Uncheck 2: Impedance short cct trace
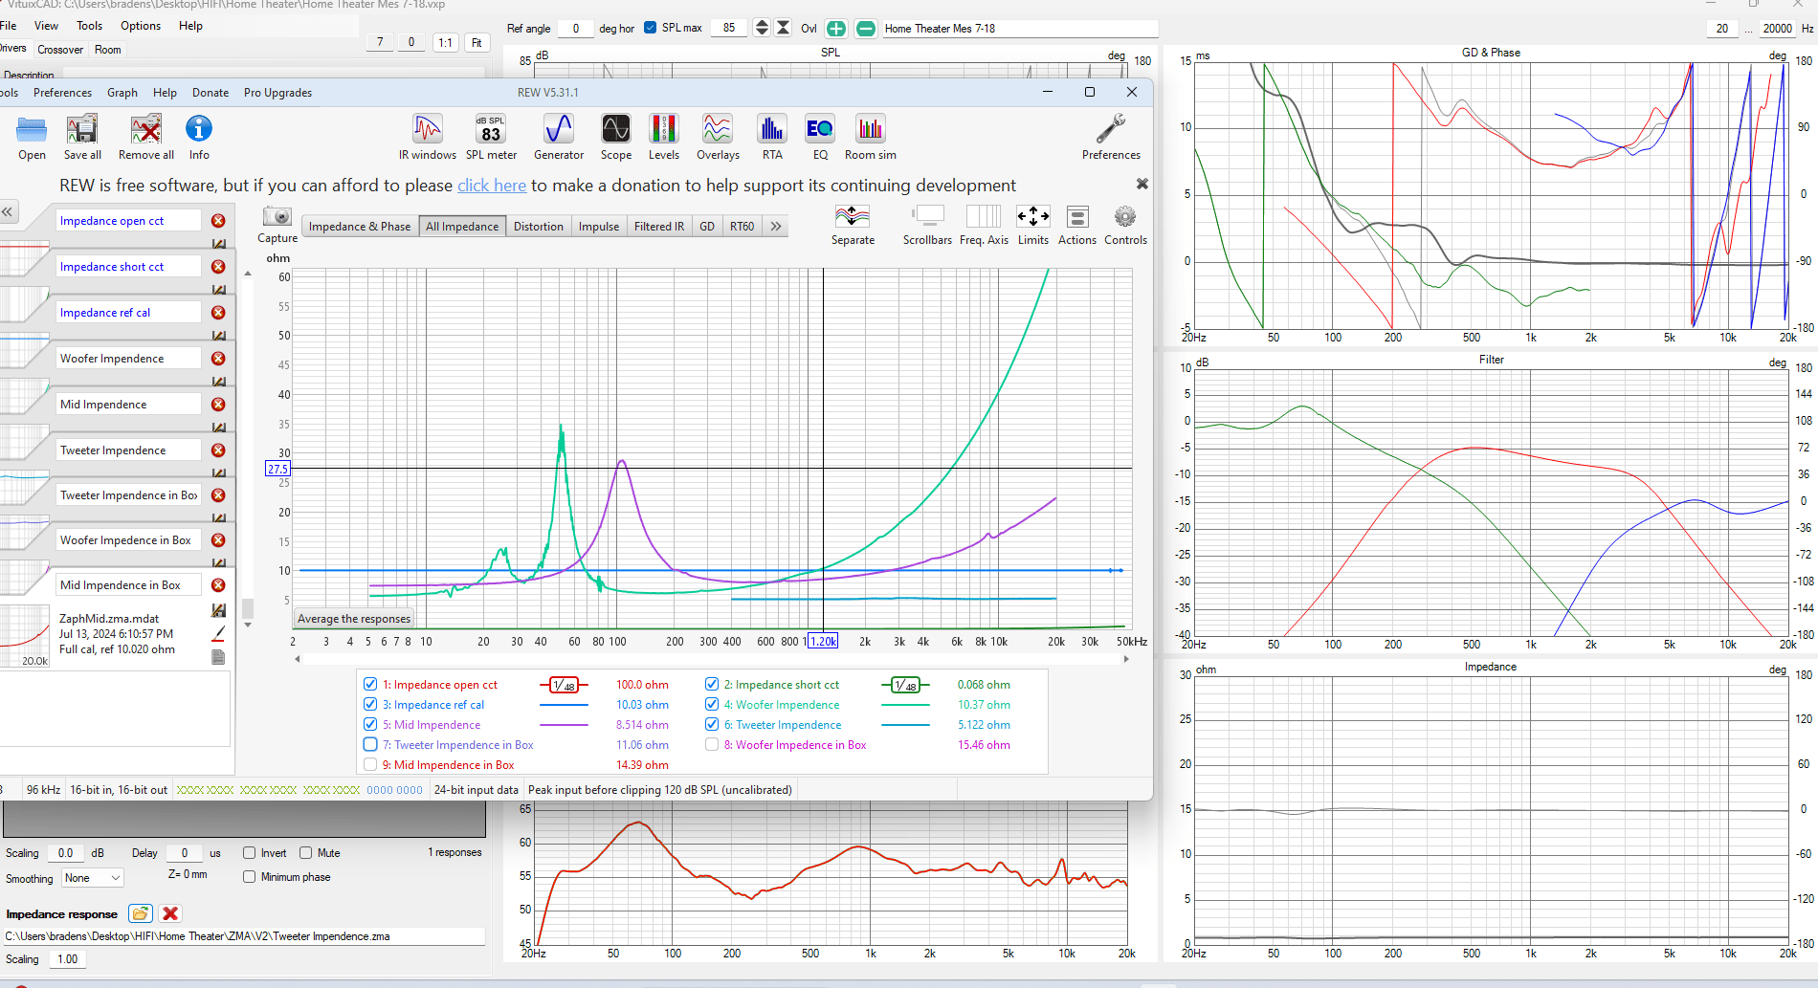 (x=712, y=685)
